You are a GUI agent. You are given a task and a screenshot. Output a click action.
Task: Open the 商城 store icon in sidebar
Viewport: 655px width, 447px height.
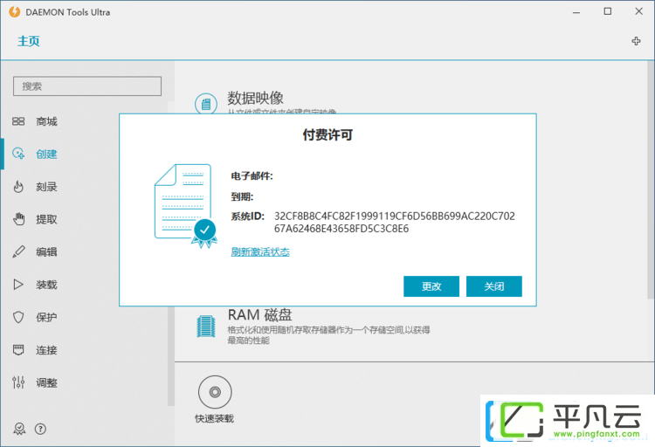click(x=18, y=121)
